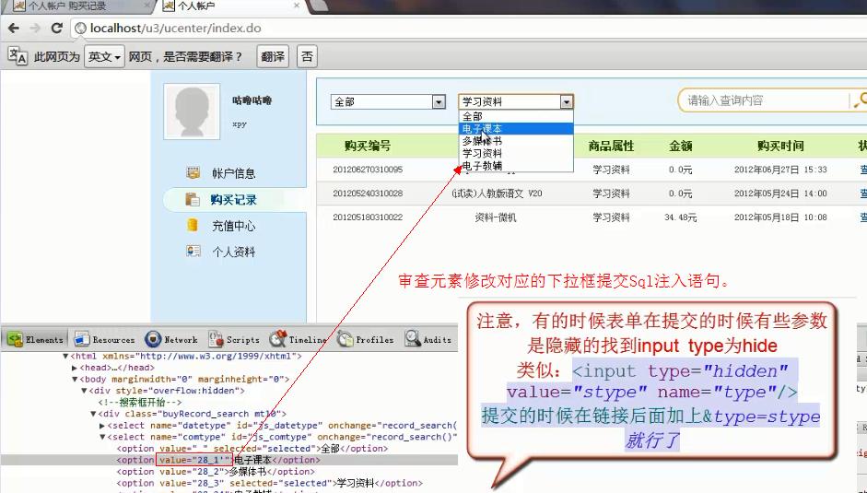
Task: Click the 帐户信息 sidebar icon
Action: (x=193, y=172)
